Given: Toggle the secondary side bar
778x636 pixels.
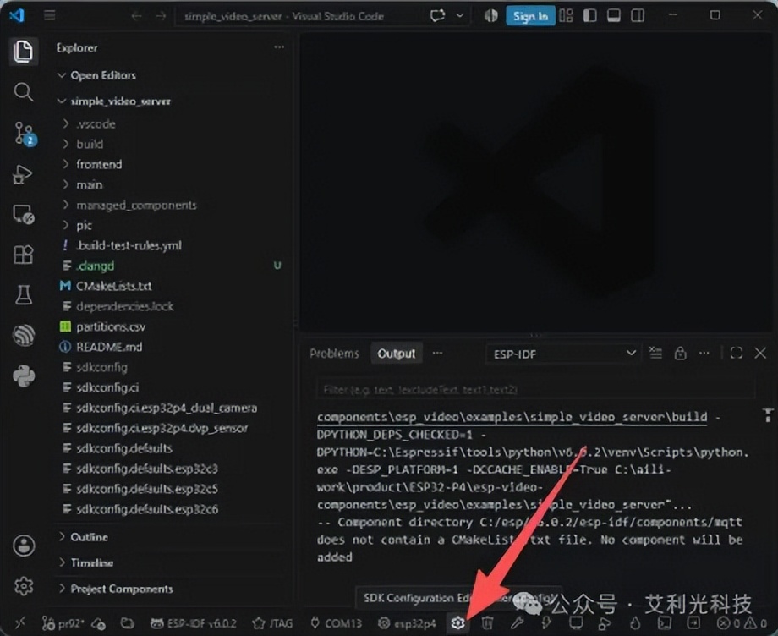Looking at the screenshot, I should 638,16.
